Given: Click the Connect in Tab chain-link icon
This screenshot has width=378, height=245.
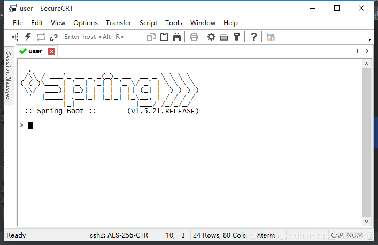Looking at the screenshot, I should (53, 37).
